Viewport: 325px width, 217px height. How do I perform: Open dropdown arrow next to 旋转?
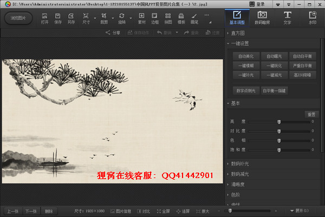point(131,18)
